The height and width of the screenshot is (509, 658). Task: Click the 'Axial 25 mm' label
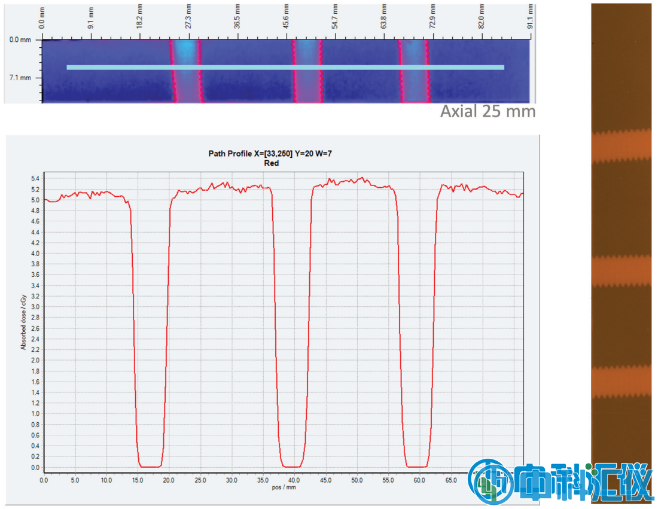coord(488,111)
